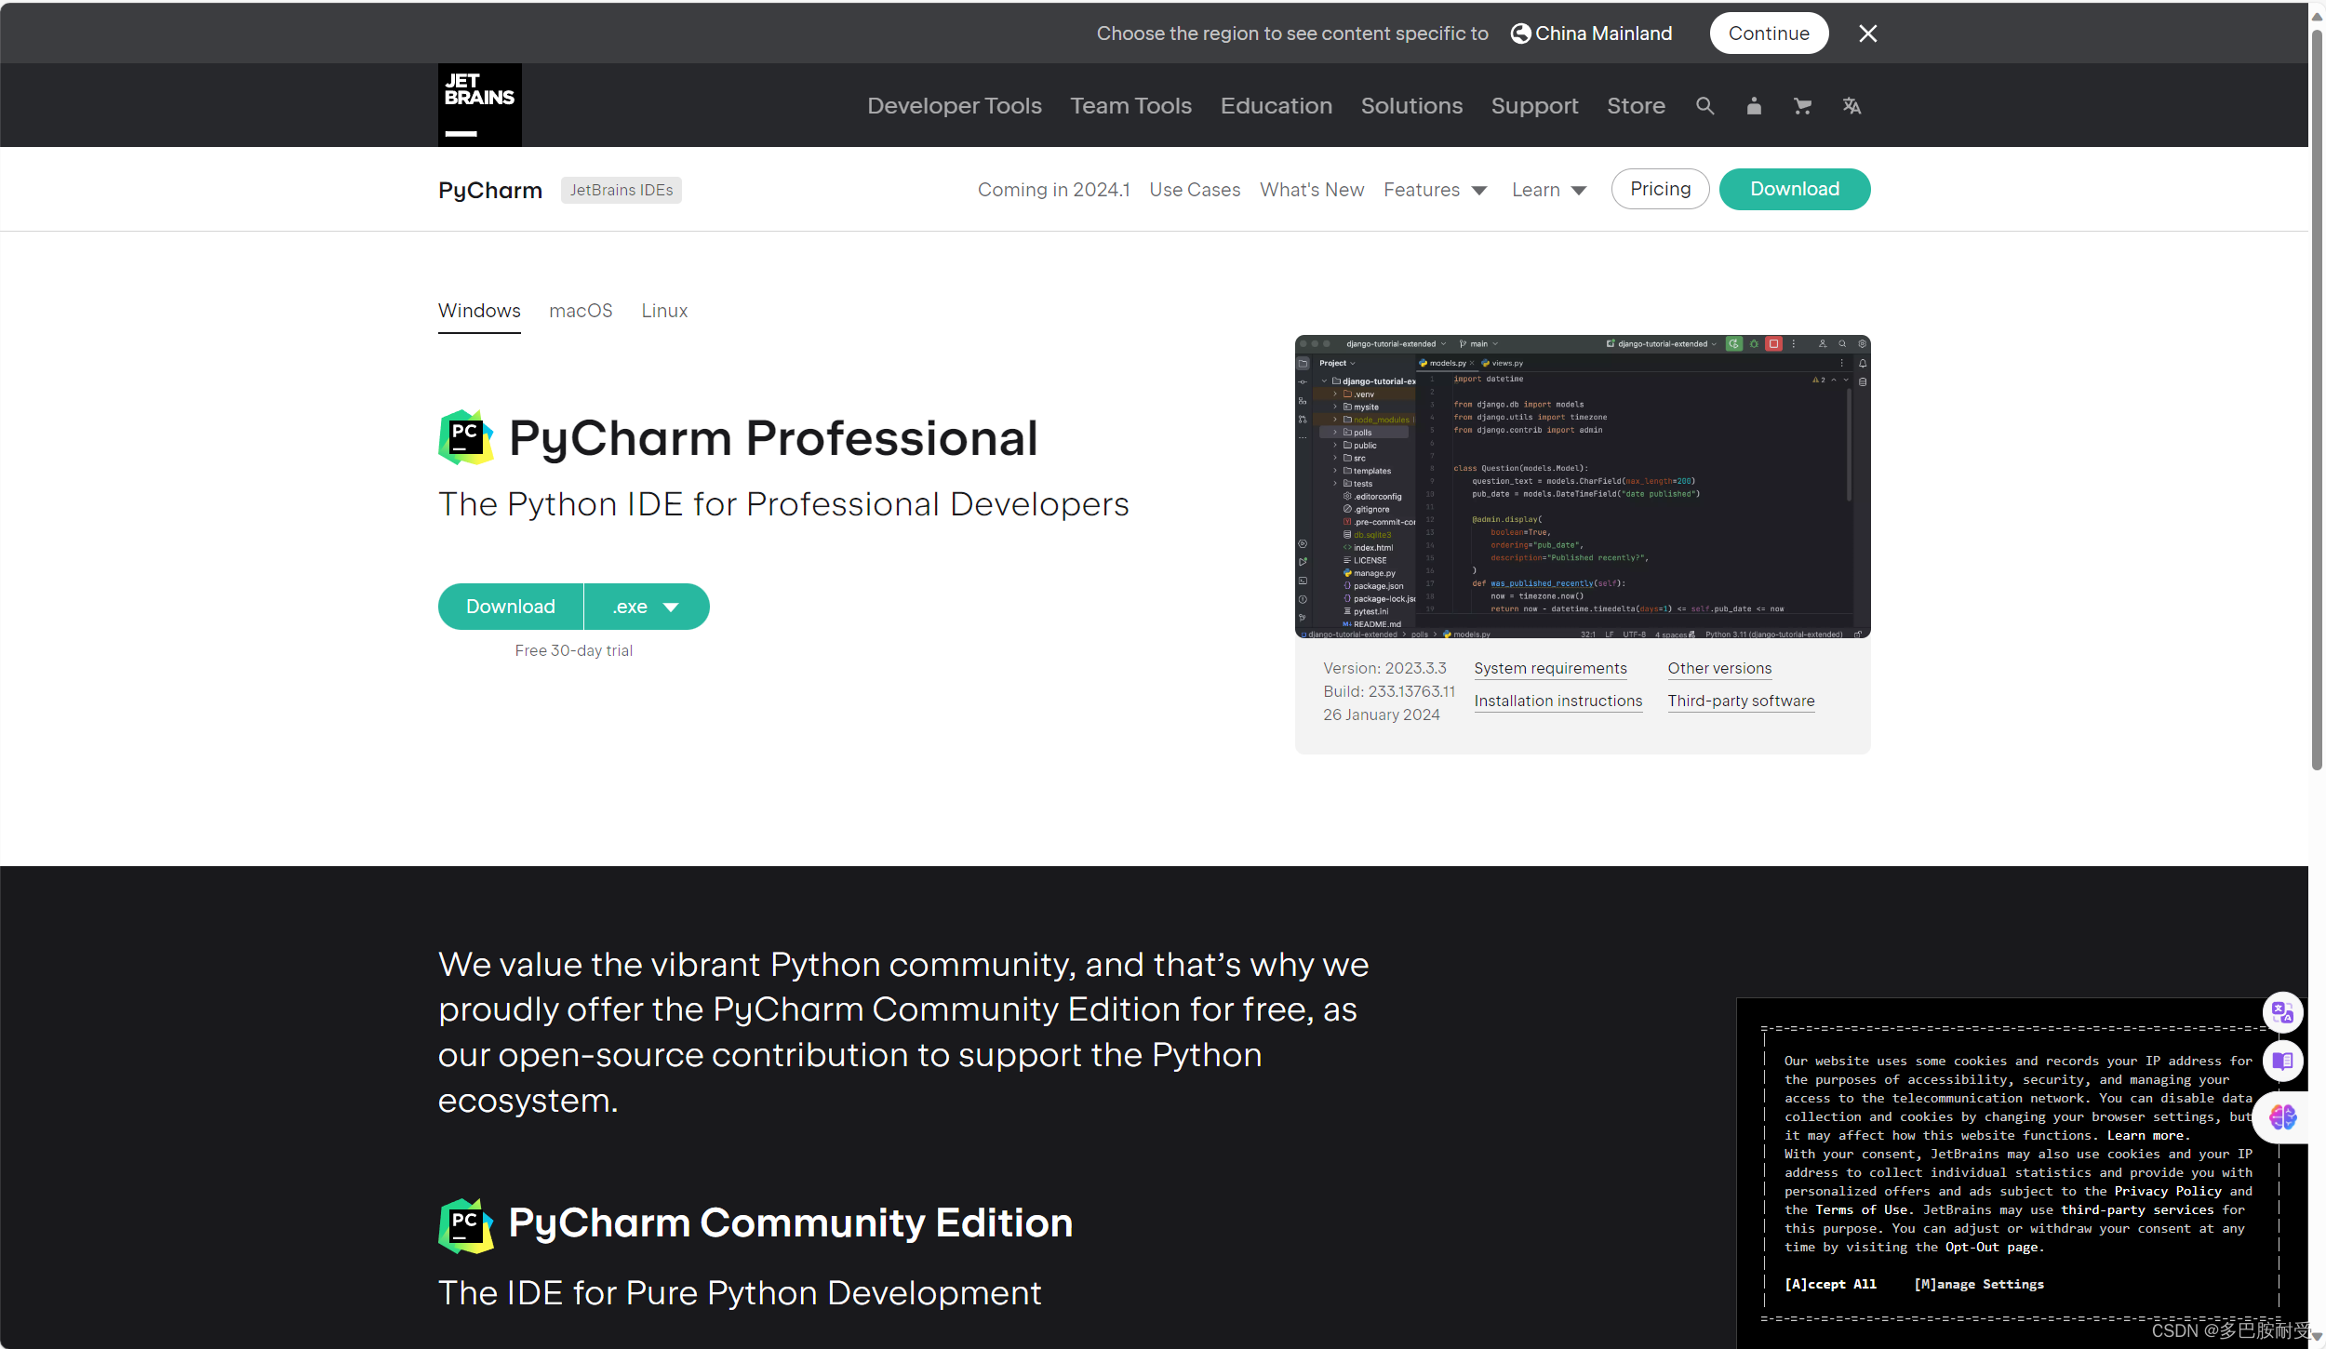Open the Use Cases page
Viewport: 2326px width, 1349px height.
pos(1195,190)
